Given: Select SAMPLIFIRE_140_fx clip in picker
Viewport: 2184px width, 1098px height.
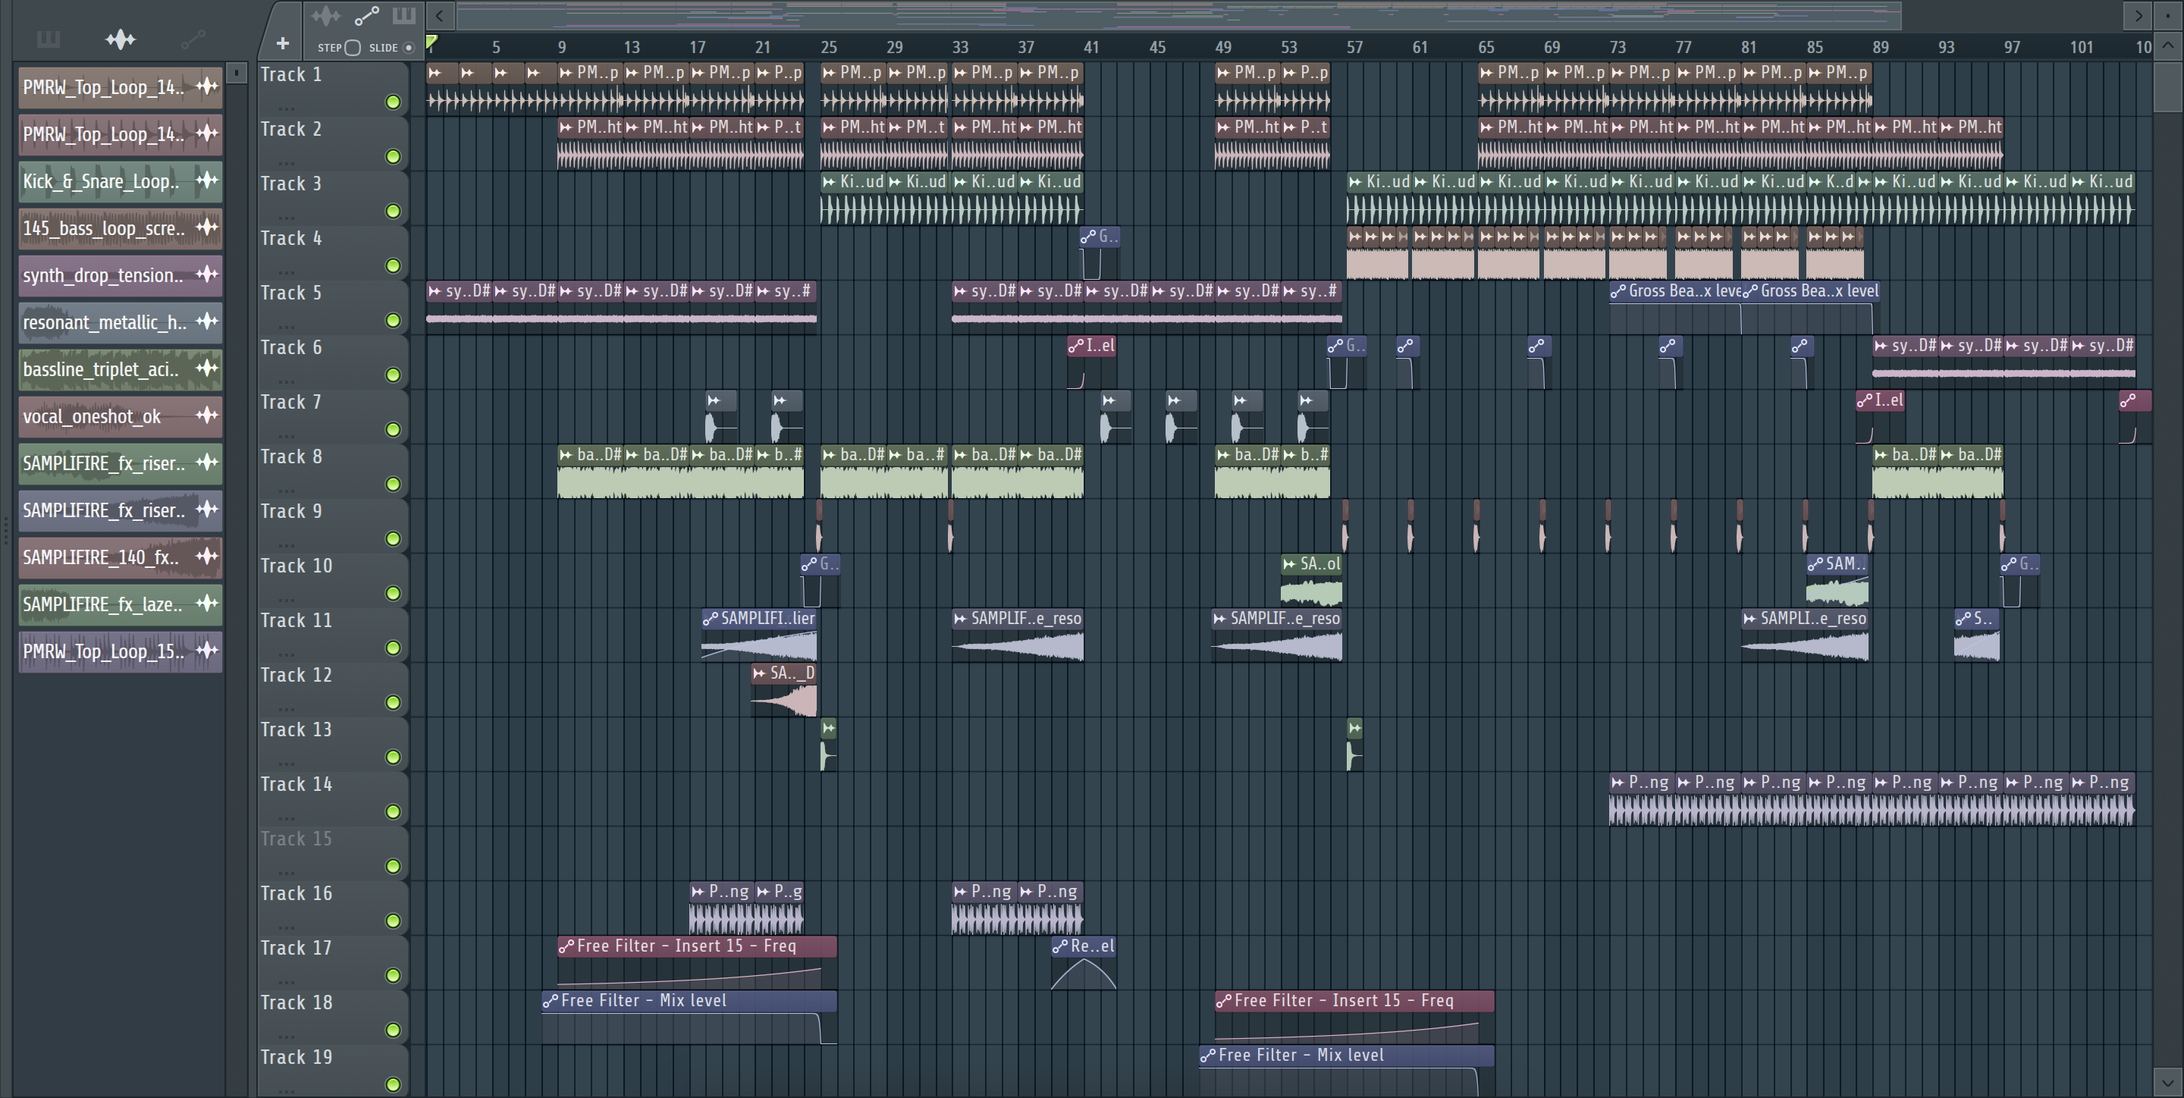Looking at the screenshot, I should coord(121,557).
